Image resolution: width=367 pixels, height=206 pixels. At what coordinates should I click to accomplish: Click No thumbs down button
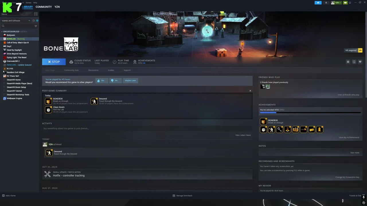(x=116, y=81)
